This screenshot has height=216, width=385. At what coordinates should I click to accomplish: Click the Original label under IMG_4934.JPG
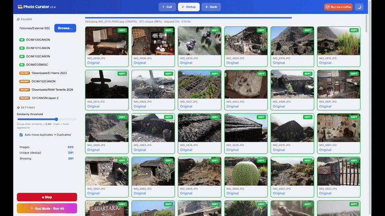(x=186, y=63)
